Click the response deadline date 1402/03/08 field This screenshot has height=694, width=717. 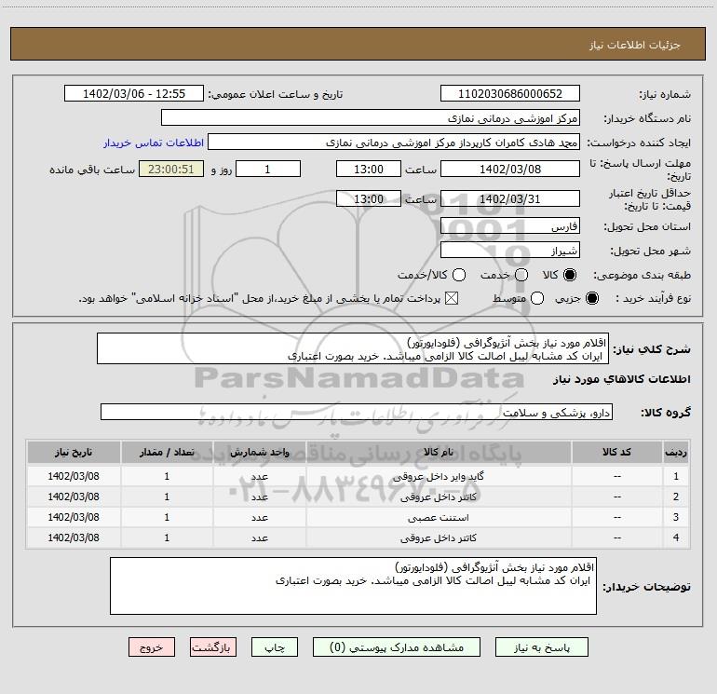(510, 169)
